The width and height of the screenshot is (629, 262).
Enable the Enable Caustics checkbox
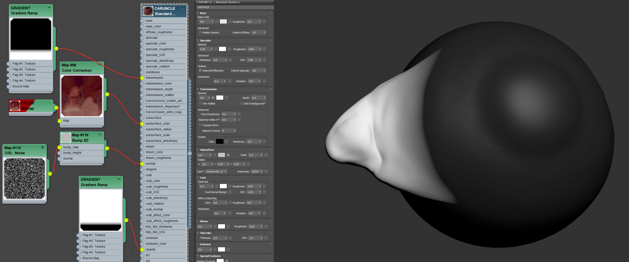pyautogui.click(x=200, y=32)
